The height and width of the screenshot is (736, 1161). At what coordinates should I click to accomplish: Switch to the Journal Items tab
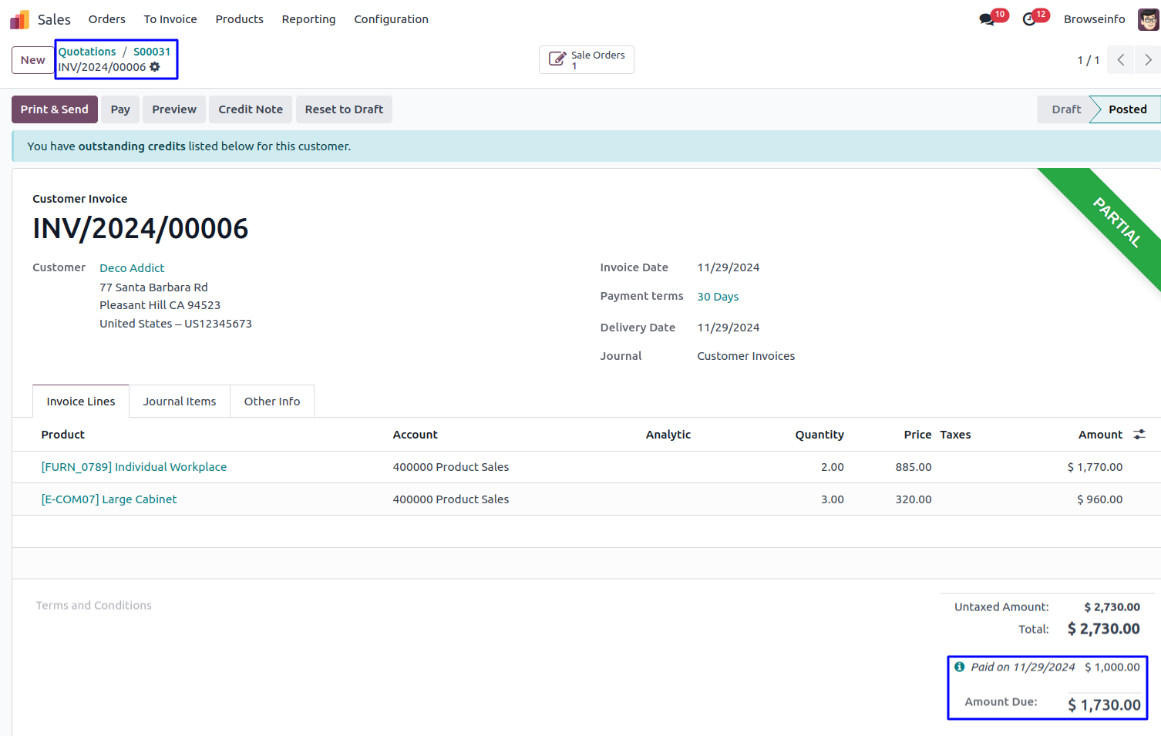click(179, 402)
